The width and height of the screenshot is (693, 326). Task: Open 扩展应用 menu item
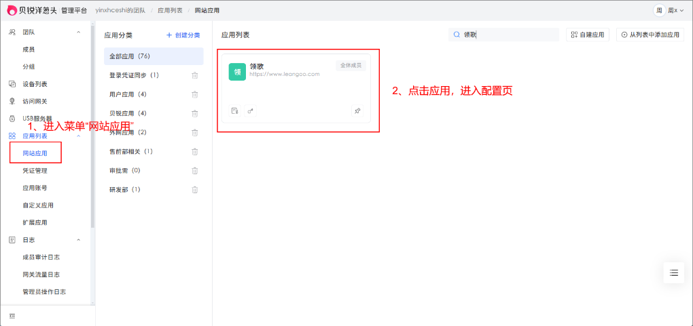point(35,222)
